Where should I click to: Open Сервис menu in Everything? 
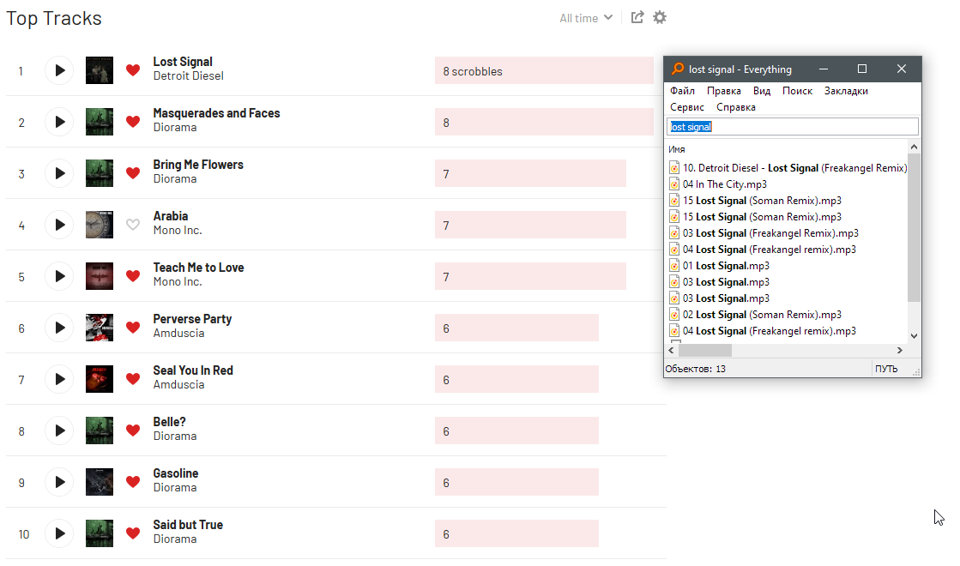tap(687, 107)
